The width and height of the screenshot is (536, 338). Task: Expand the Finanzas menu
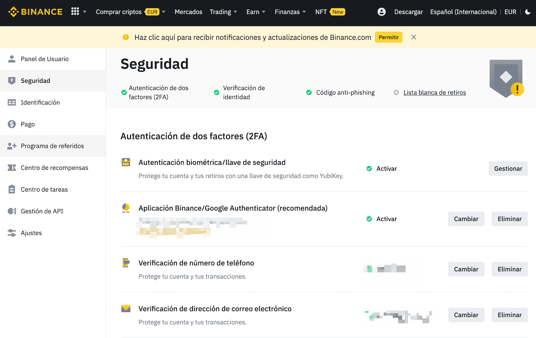pos(290,12)
